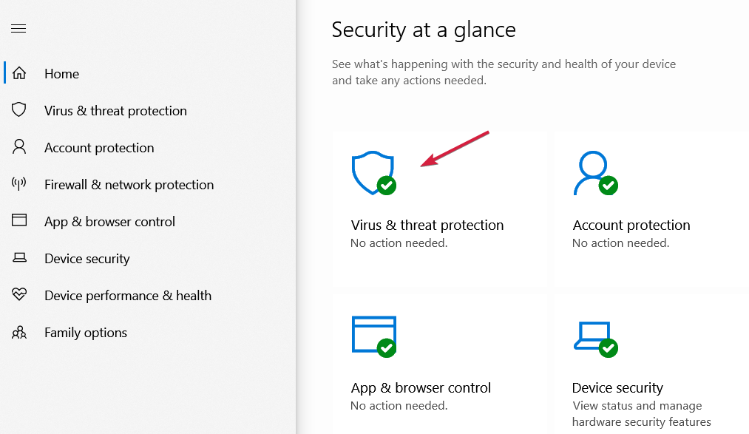Open large Device security laptop tile icon

[x=595, y=339]
